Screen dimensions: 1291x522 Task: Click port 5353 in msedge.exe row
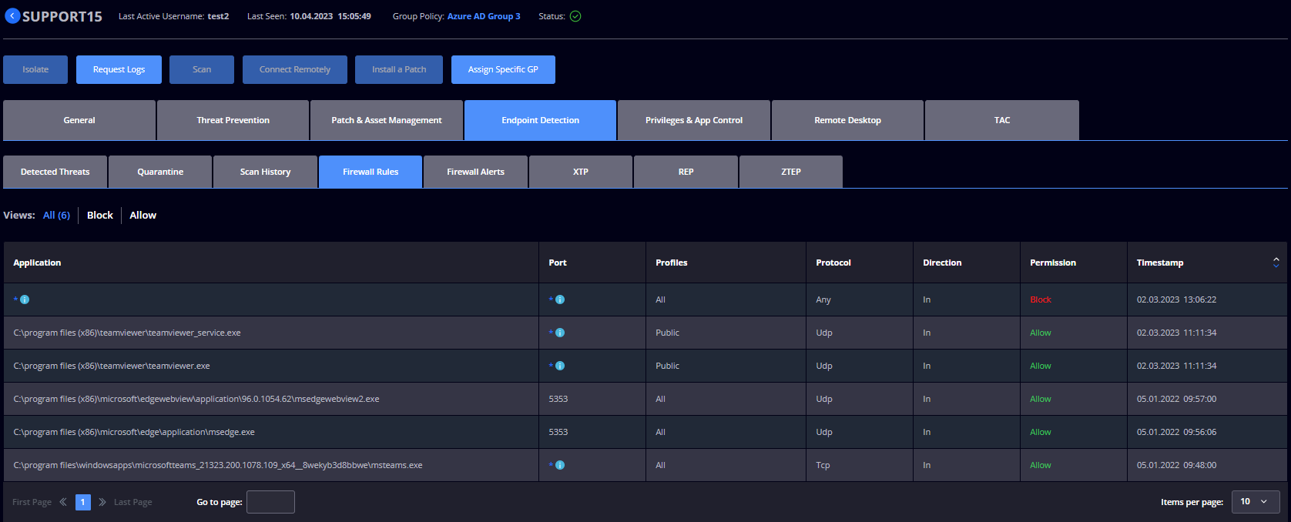coord(558,432)
